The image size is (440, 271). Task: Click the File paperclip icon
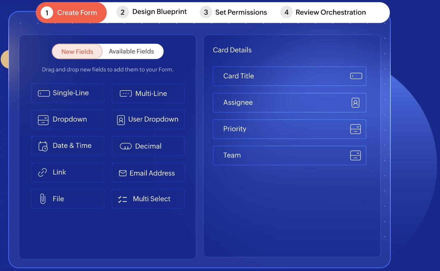point(43,199)
